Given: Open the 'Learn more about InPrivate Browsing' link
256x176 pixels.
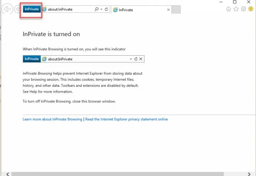Looking at the screenshot, I should point(52,119).
